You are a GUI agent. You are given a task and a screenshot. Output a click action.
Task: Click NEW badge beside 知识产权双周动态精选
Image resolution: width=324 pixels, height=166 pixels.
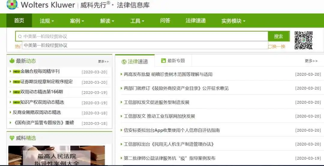16,102
